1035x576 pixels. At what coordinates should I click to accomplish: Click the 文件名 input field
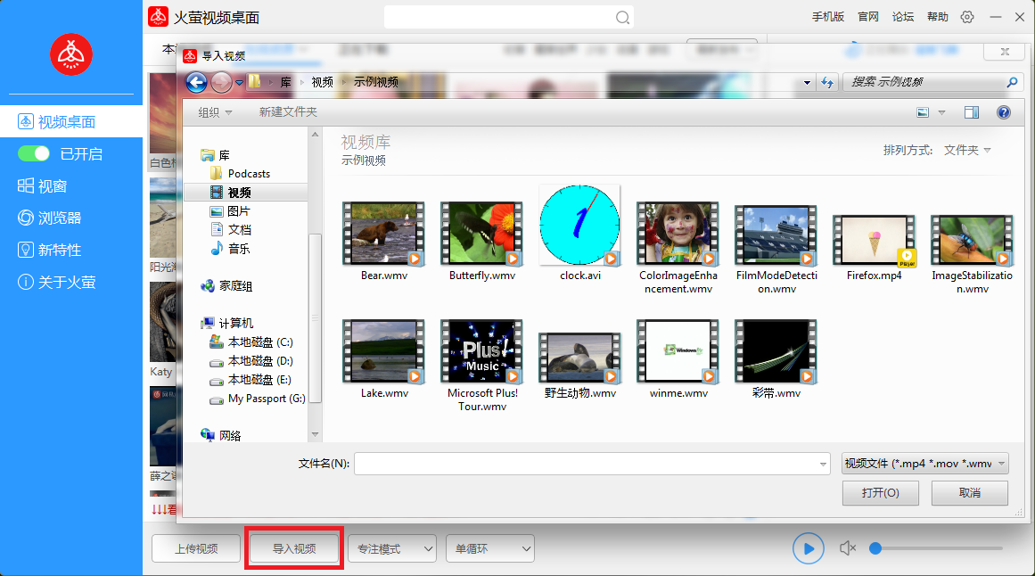[592, 464]
